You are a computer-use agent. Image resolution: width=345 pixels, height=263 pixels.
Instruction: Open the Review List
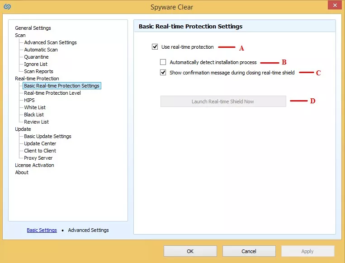pyautogui.click(x=36, y=122)
